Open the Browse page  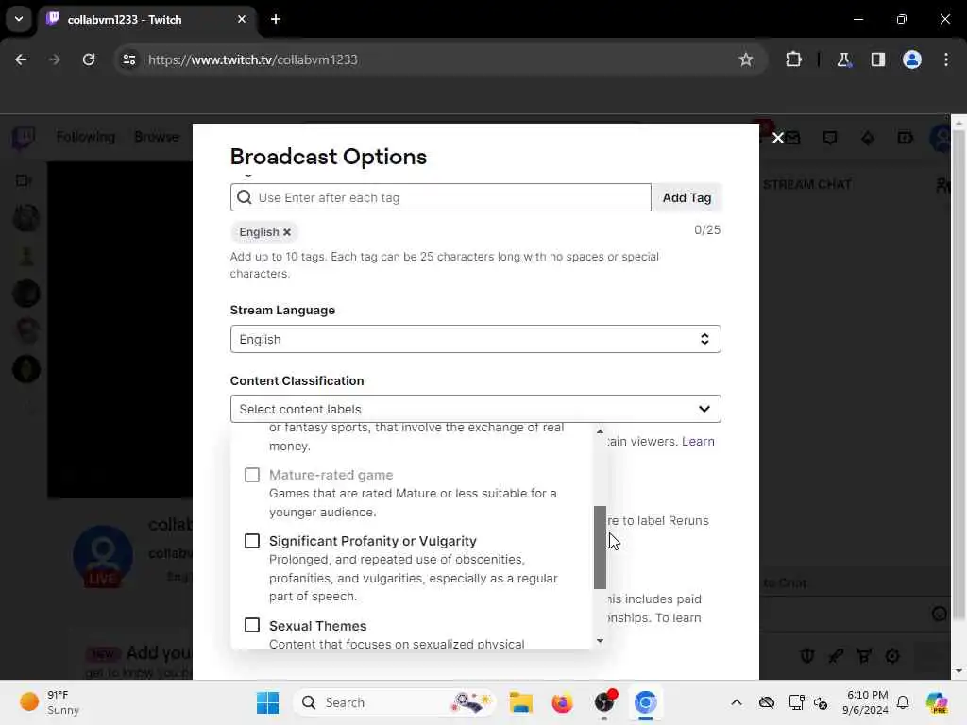point(157,137)
